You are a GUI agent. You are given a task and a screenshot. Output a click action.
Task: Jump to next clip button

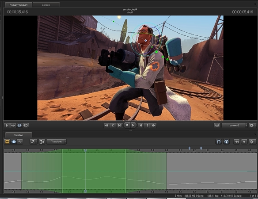tap(153, 125)
